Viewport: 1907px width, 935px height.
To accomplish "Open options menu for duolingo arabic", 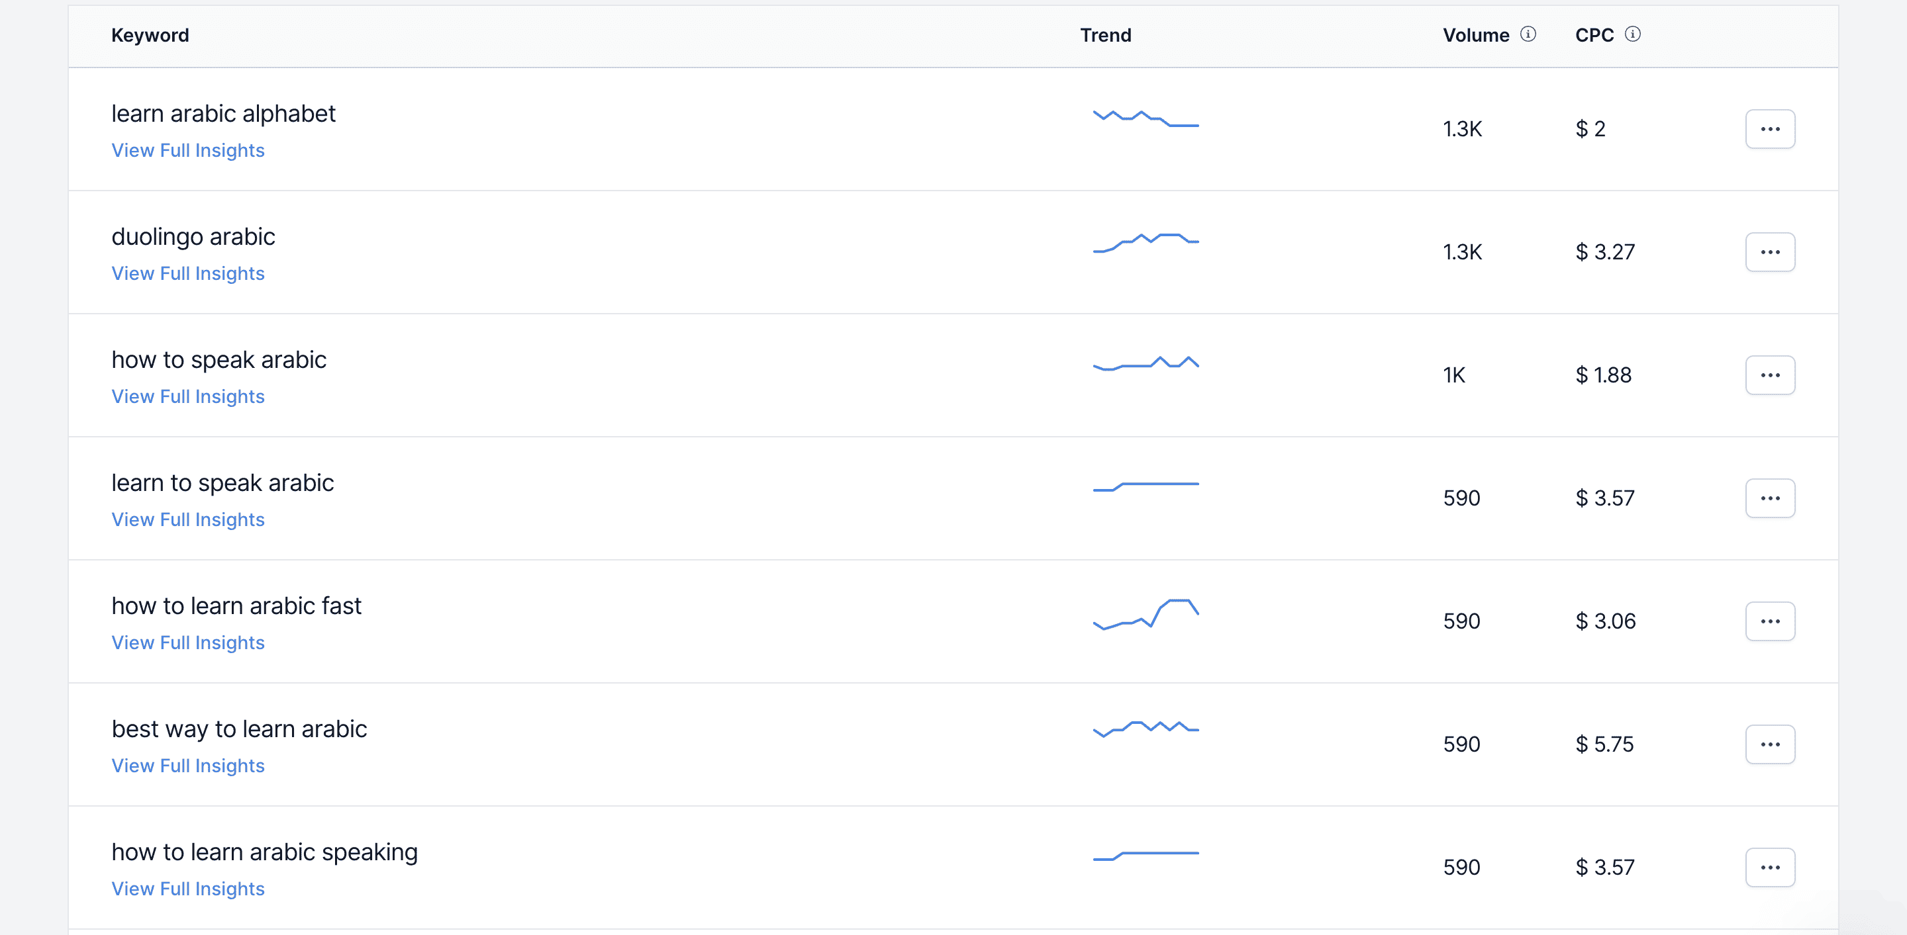I will [x=1770, y=251].
